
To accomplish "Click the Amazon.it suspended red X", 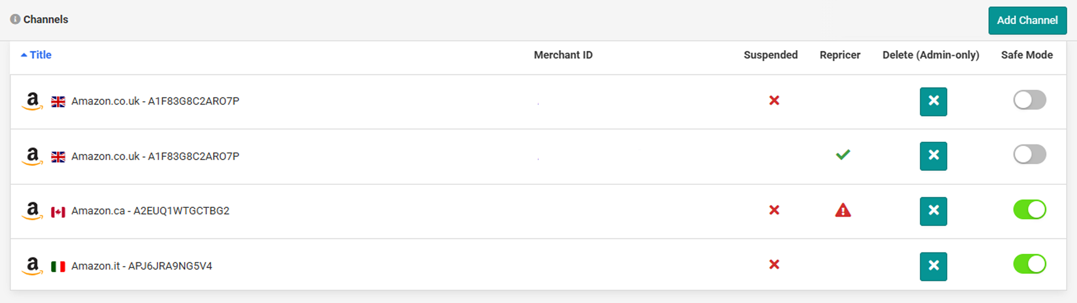I will coord(774,264).
